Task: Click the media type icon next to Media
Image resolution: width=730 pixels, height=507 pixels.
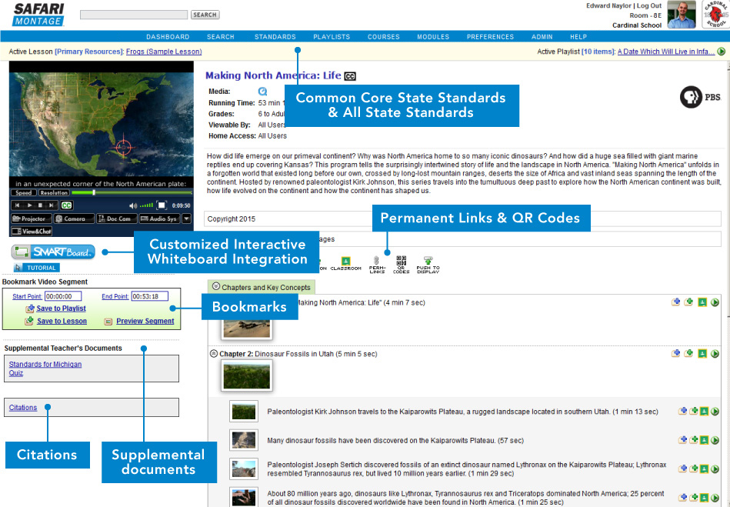Action: tap(262, 92)
